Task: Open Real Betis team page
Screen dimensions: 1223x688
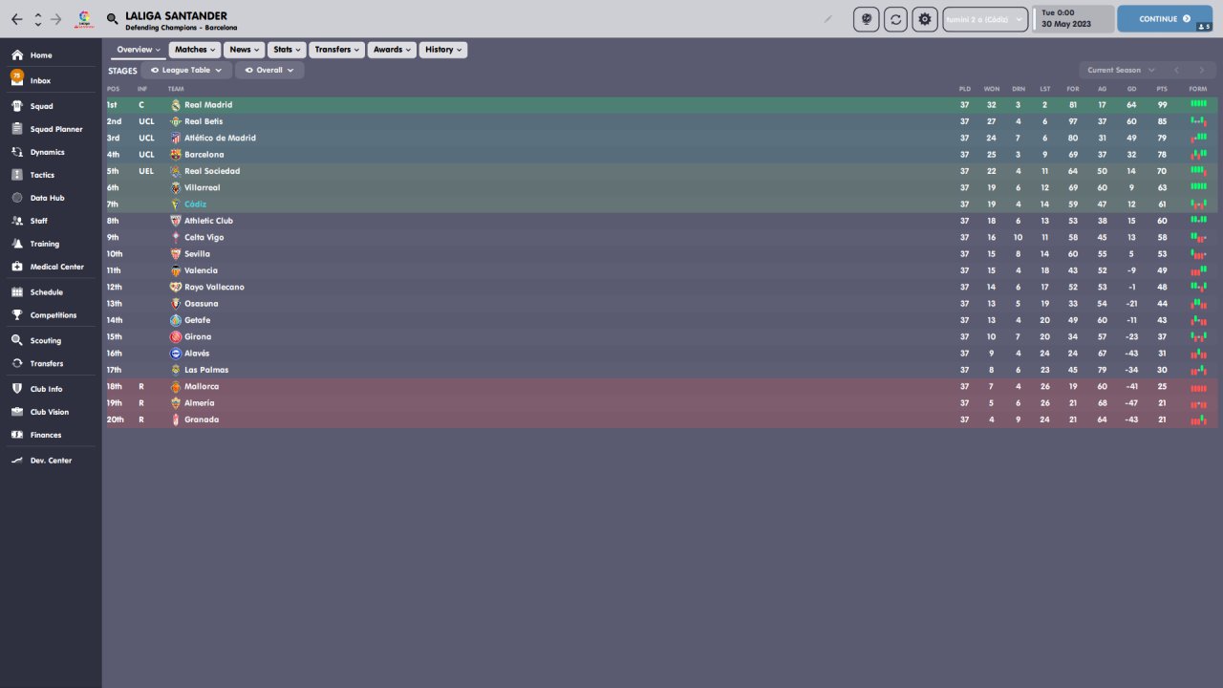Action: 204,121
